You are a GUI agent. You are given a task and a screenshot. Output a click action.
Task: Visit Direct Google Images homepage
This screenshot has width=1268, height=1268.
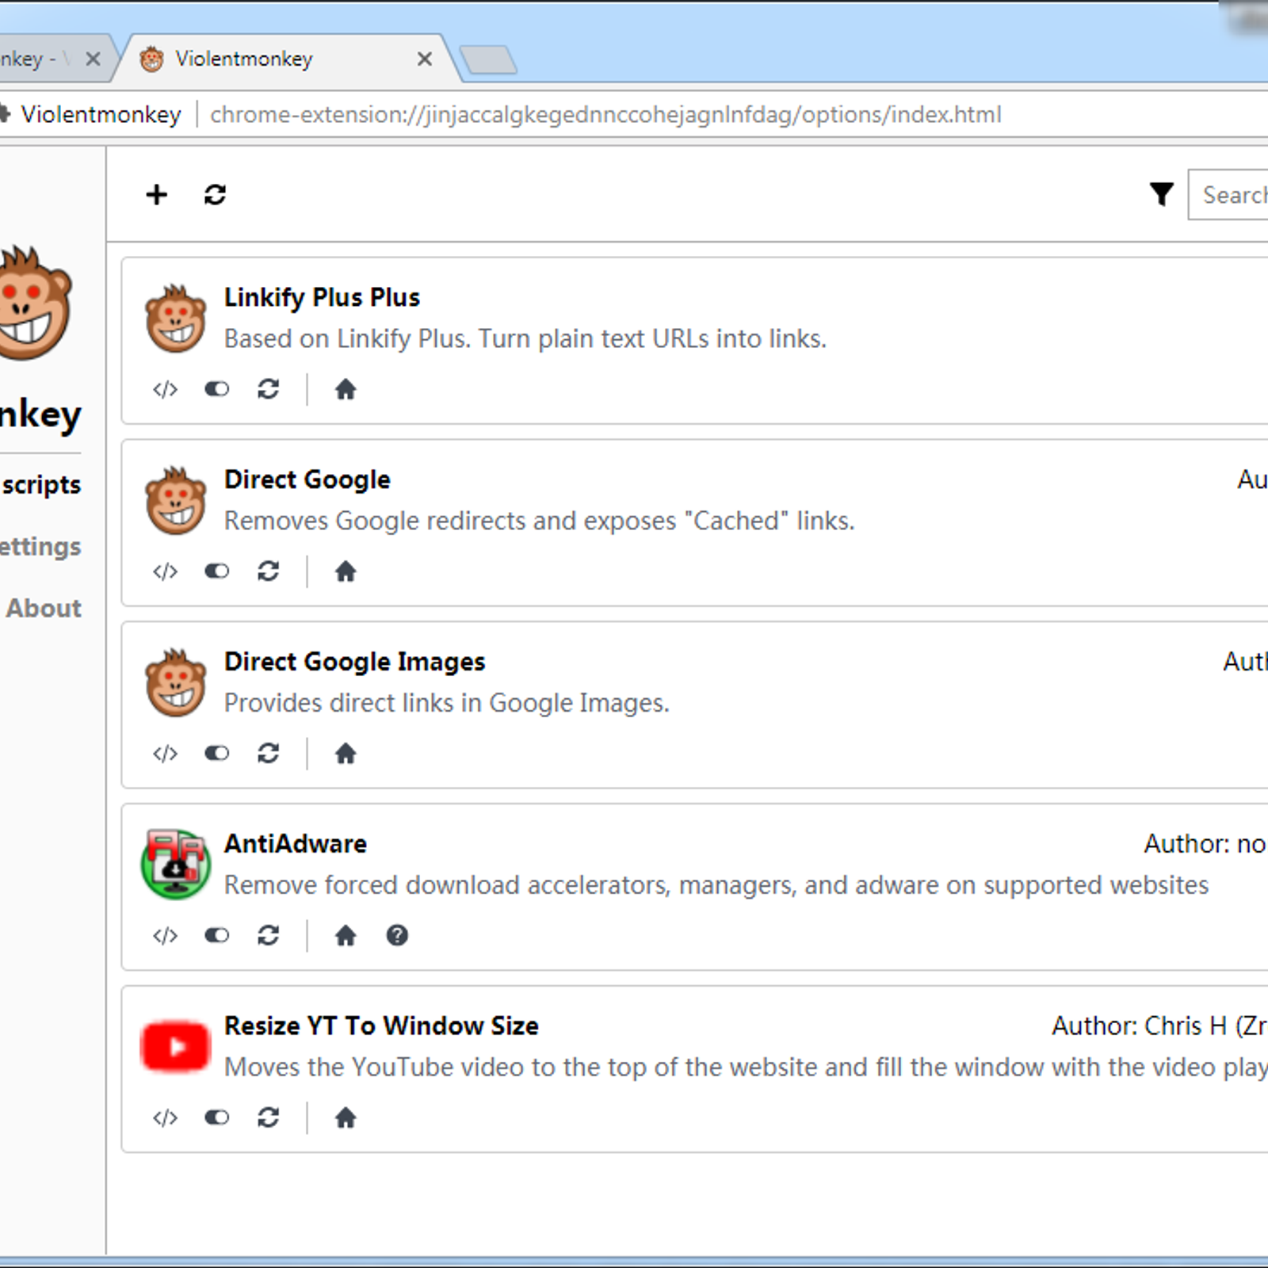click(346, 753)
